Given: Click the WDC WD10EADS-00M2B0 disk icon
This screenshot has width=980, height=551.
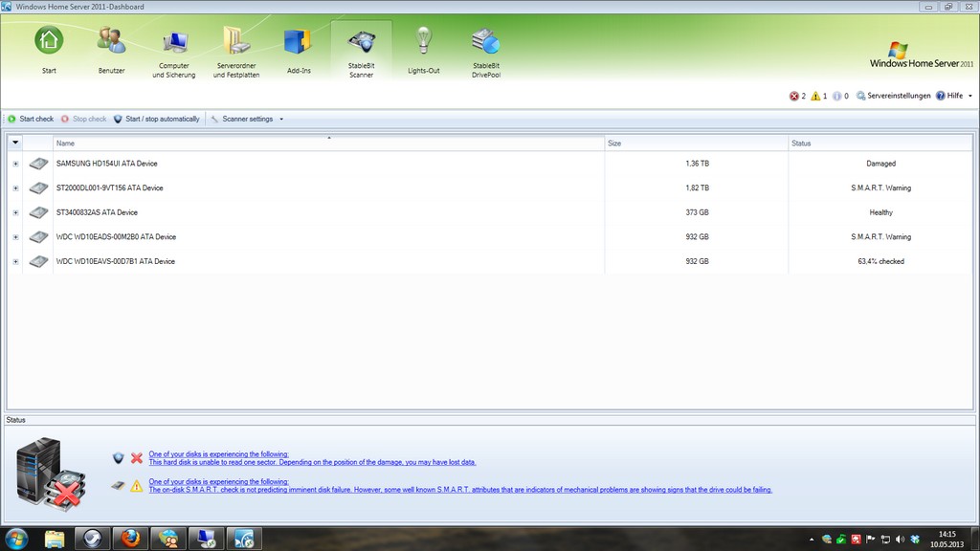Looking at the screenshot, I should coord(38,237).
